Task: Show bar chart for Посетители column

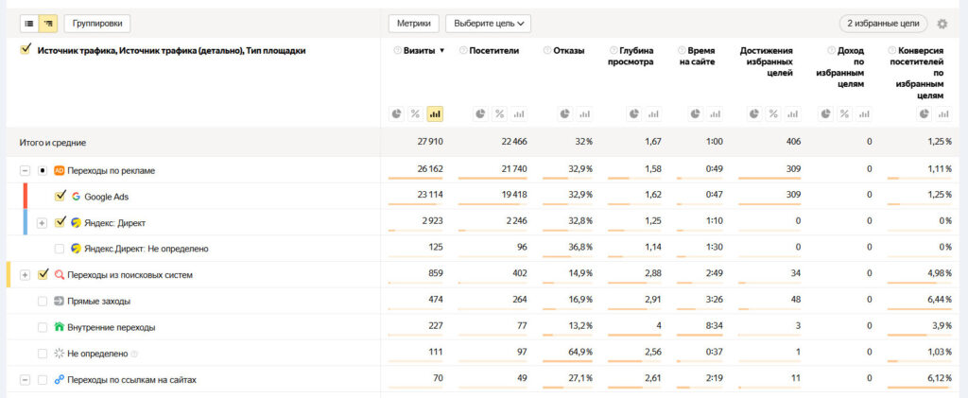Action: [x=519, y=113]
